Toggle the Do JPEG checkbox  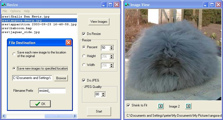[x=84, y=80]
